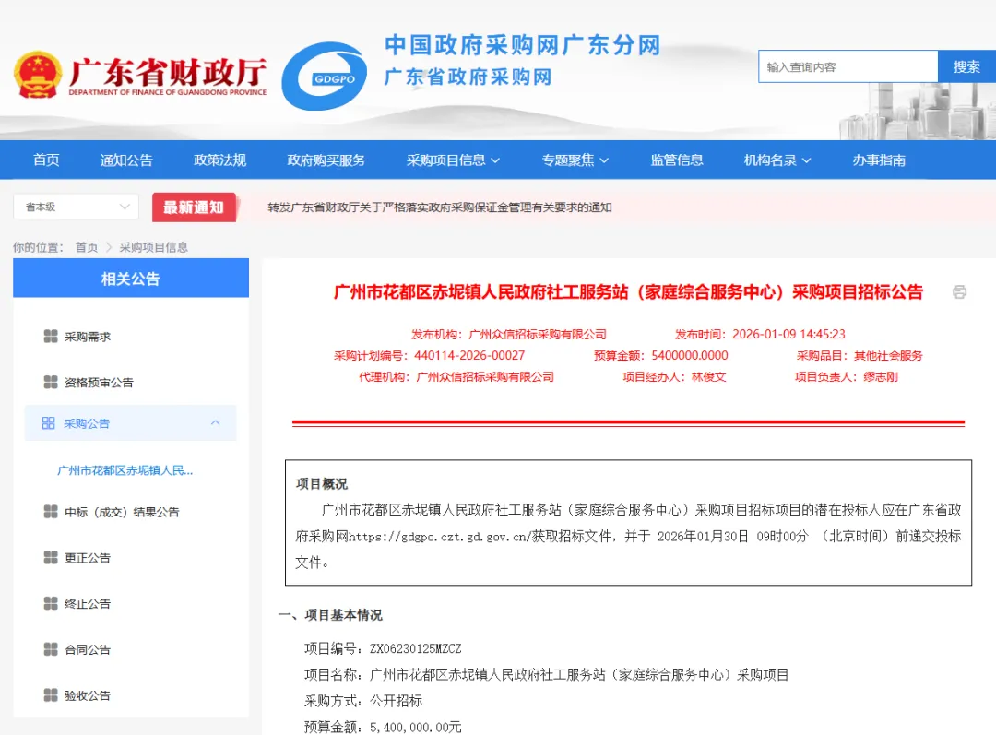
Task: Click the 相关公告 sidebar header
Action: (x=131, y=279)
